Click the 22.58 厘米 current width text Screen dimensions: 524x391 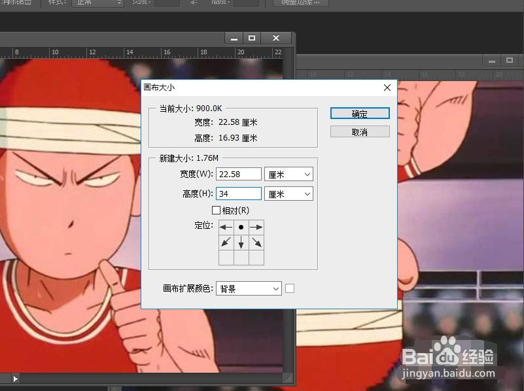237,122
